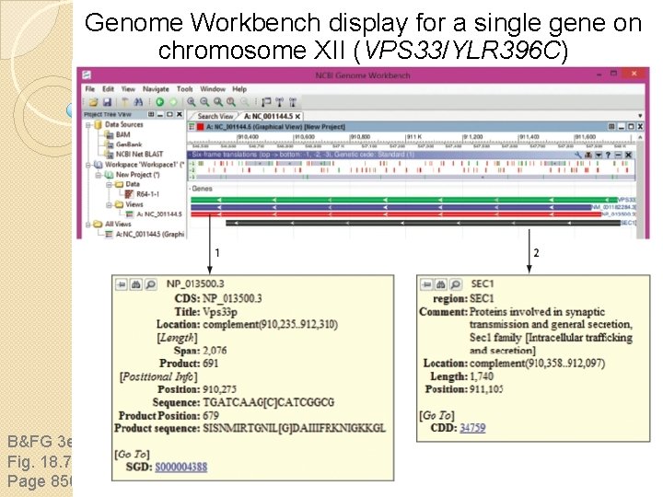Viewport: 663px width, 497px height.
Task: Select GenBank under Data Sources
Action: point(129,144)
